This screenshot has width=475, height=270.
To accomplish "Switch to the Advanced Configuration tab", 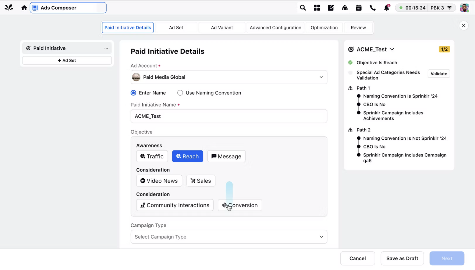I will pos(275,27).
